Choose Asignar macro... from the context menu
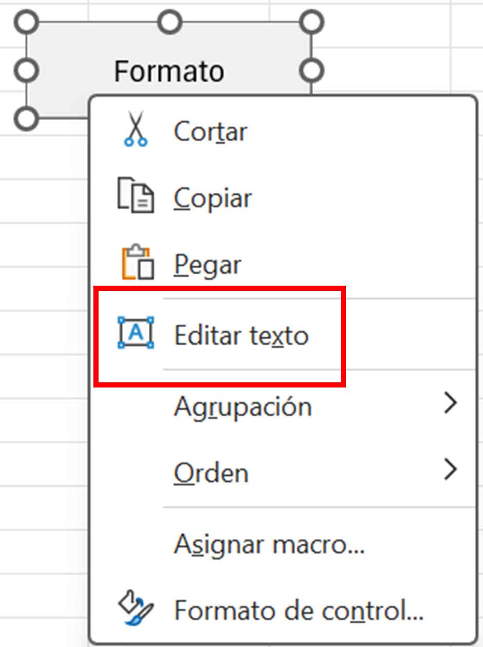The height and width of the screenshot is (647, 483). point(269,544)
